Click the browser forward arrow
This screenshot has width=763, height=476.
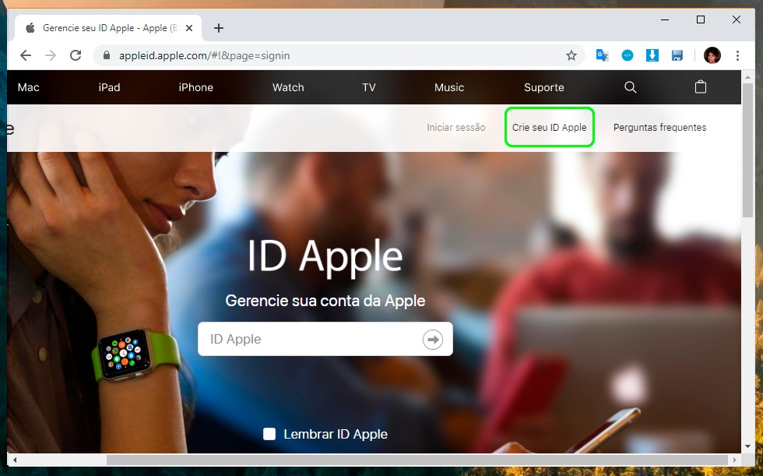tap(51, 55)
